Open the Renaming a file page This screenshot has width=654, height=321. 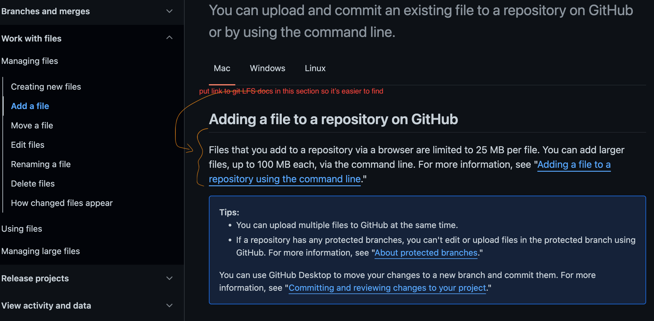coord(40,164)
